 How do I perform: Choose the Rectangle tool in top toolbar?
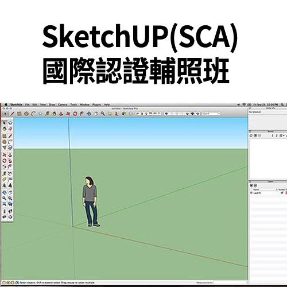tap(19, 114)
